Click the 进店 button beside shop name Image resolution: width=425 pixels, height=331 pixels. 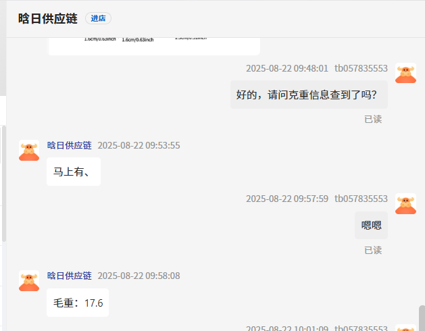point(98,19)
